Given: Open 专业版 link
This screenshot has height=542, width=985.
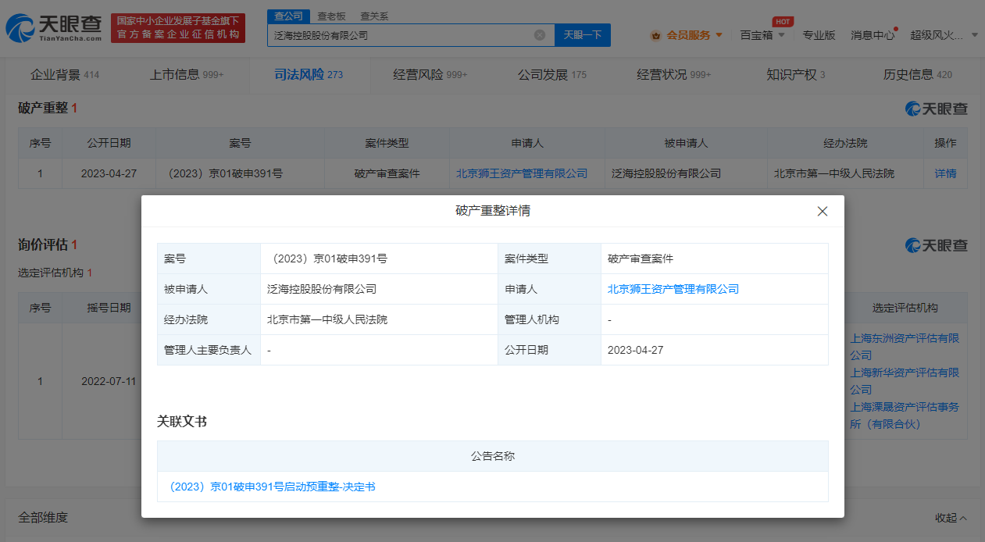Looking at the screenshot, I should (x=819, y=35).
